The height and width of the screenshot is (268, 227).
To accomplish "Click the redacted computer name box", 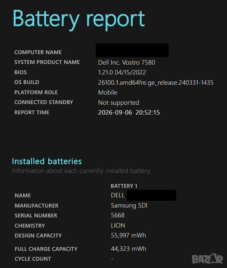I will coord(132,50).
